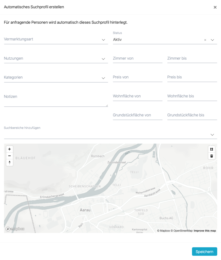
Task: Delete drawn area with trash icon
Action: pos(212,156)
